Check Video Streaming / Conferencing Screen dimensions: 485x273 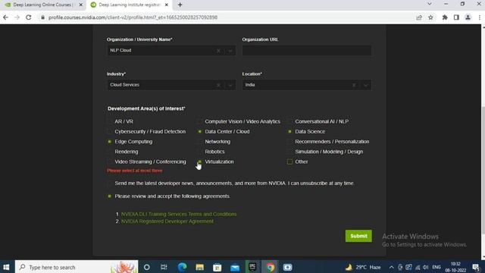109,162
